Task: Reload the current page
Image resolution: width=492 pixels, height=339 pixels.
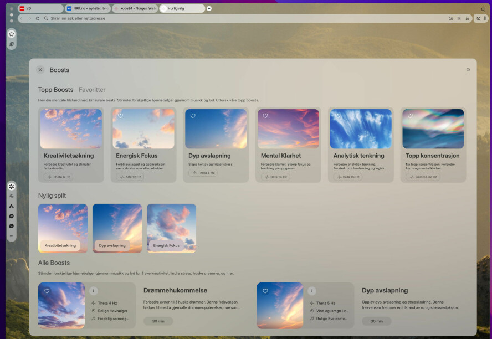Action: (38, 18)
